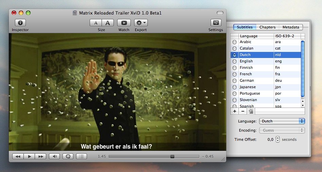Switch to the Metadata tab

pos(291,27)
